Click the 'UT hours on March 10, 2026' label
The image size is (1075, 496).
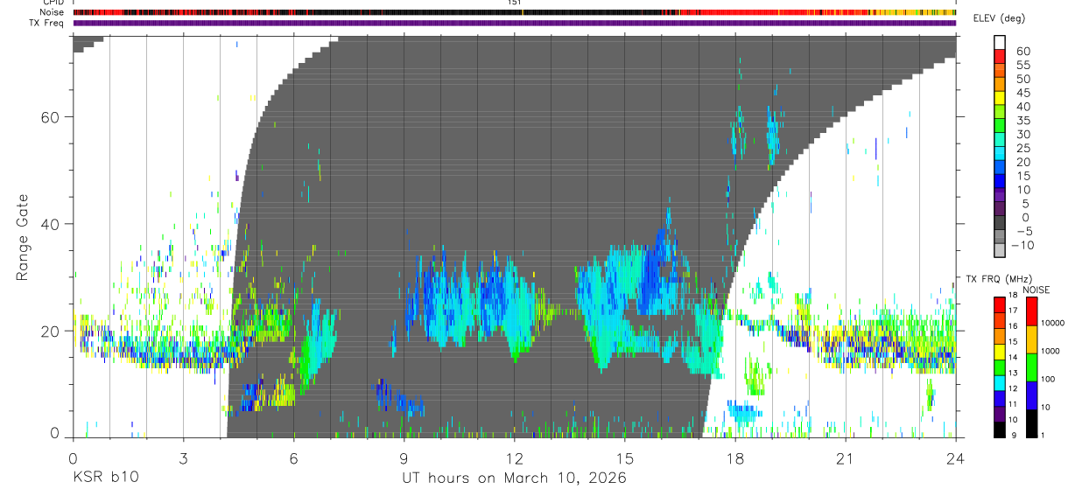tap(514, 479)
